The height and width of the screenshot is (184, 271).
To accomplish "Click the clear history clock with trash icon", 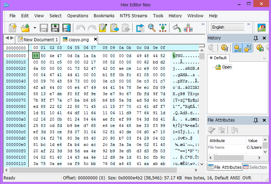I will click(x=225, y=48).
